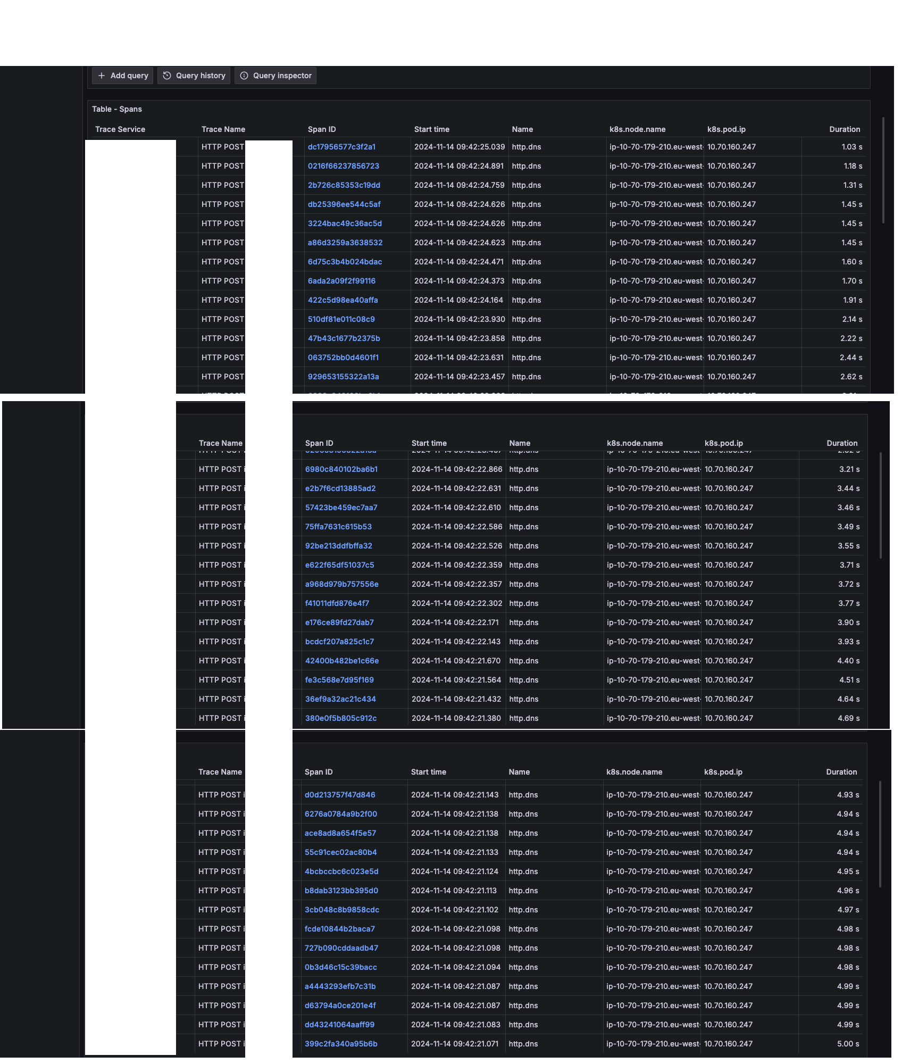Click the info icon beside Query inspector
This screenshot has width=902, height=1064.
tap(244, 76)
